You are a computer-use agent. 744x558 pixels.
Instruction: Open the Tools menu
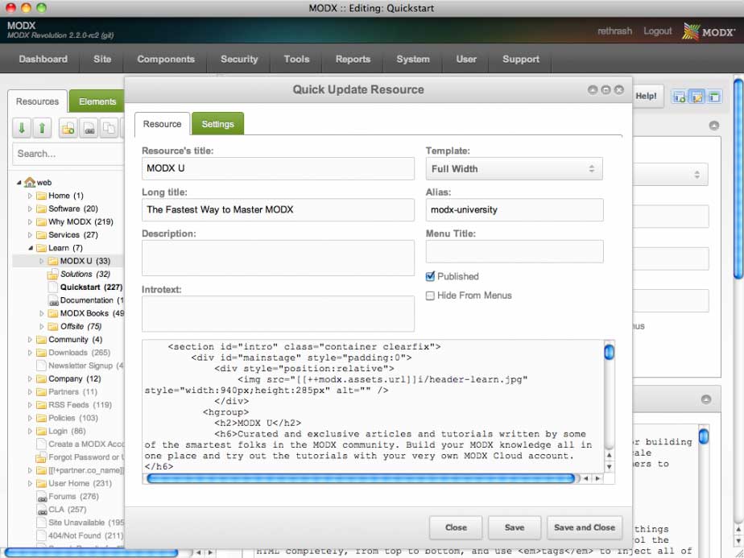click(296, 60)
